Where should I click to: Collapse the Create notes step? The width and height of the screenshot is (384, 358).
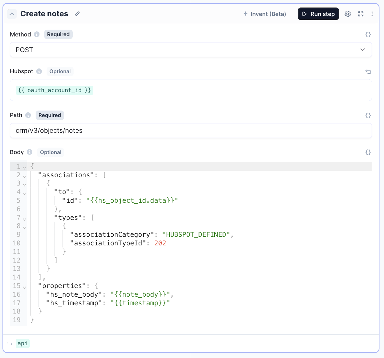pyautogui.click(x=12, y=14)
